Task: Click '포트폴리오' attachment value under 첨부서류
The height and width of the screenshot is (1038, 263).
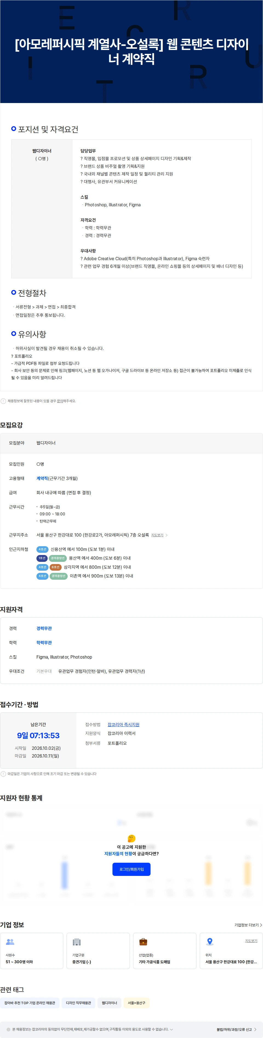Action: 117,743
